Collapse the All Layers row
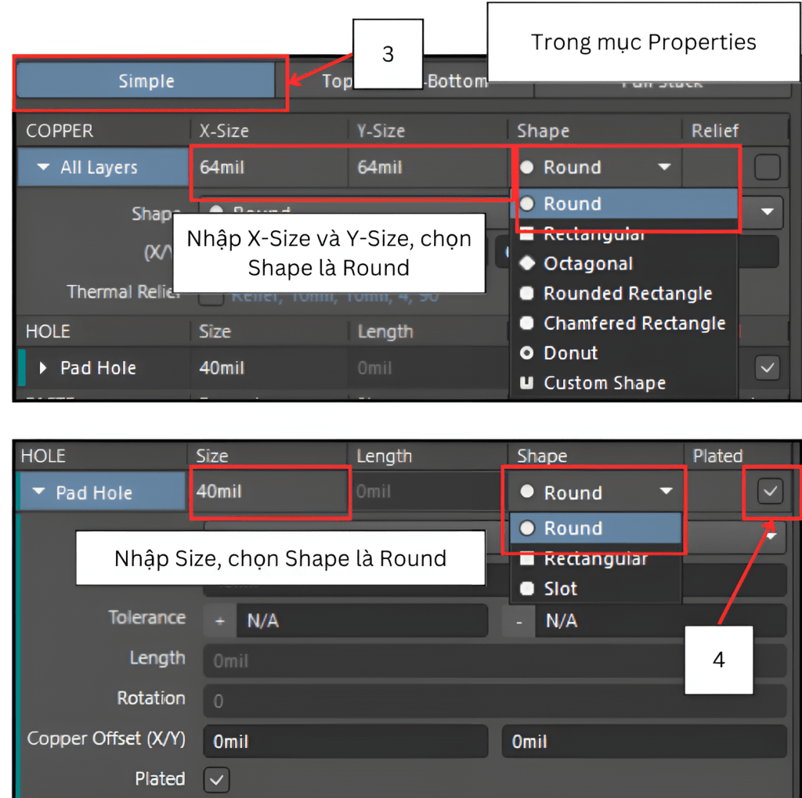Viewport: 802px width, 798px height. 44,168
